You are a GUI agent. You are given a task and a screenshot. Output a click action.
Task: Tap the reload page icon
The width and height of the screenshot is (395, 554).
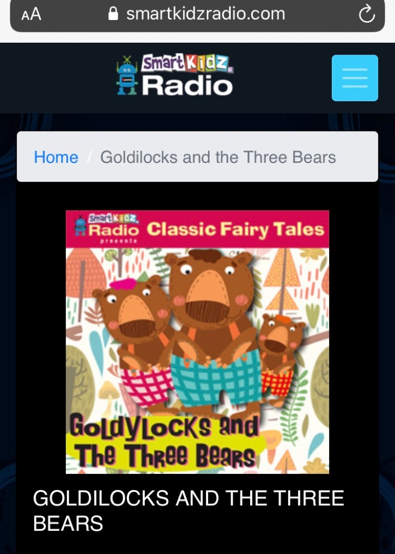pos(367,14)
